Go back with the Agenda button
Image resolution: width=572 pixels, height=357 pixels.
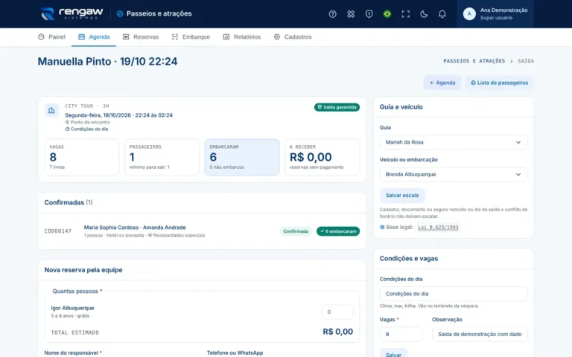tap(442, 83)
